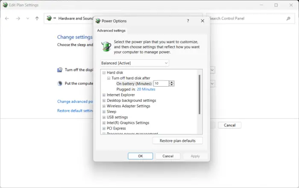Click the Plugged in 20 Minutes value
Screen dimensions: 299x188
[146, 89]
